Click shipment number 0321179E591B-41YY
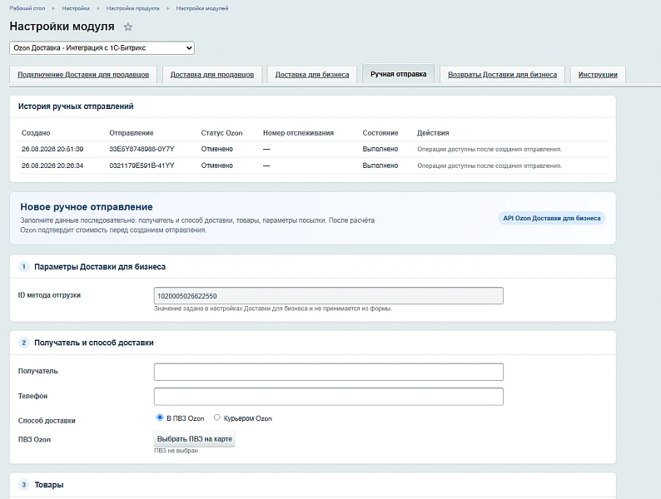This screenshot has height=499, width=661. click(142, 166)
